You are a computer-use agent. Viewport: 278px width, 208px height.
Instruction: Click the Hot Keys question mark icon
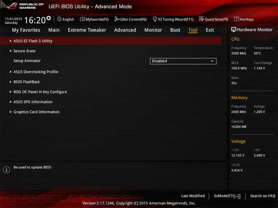(236, 19)
